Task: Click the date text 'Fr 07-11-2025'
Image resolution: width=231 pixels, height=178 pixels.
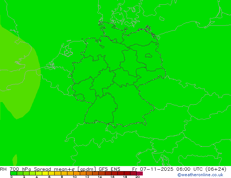Action: pyautogui.click(x=153, y=169)
